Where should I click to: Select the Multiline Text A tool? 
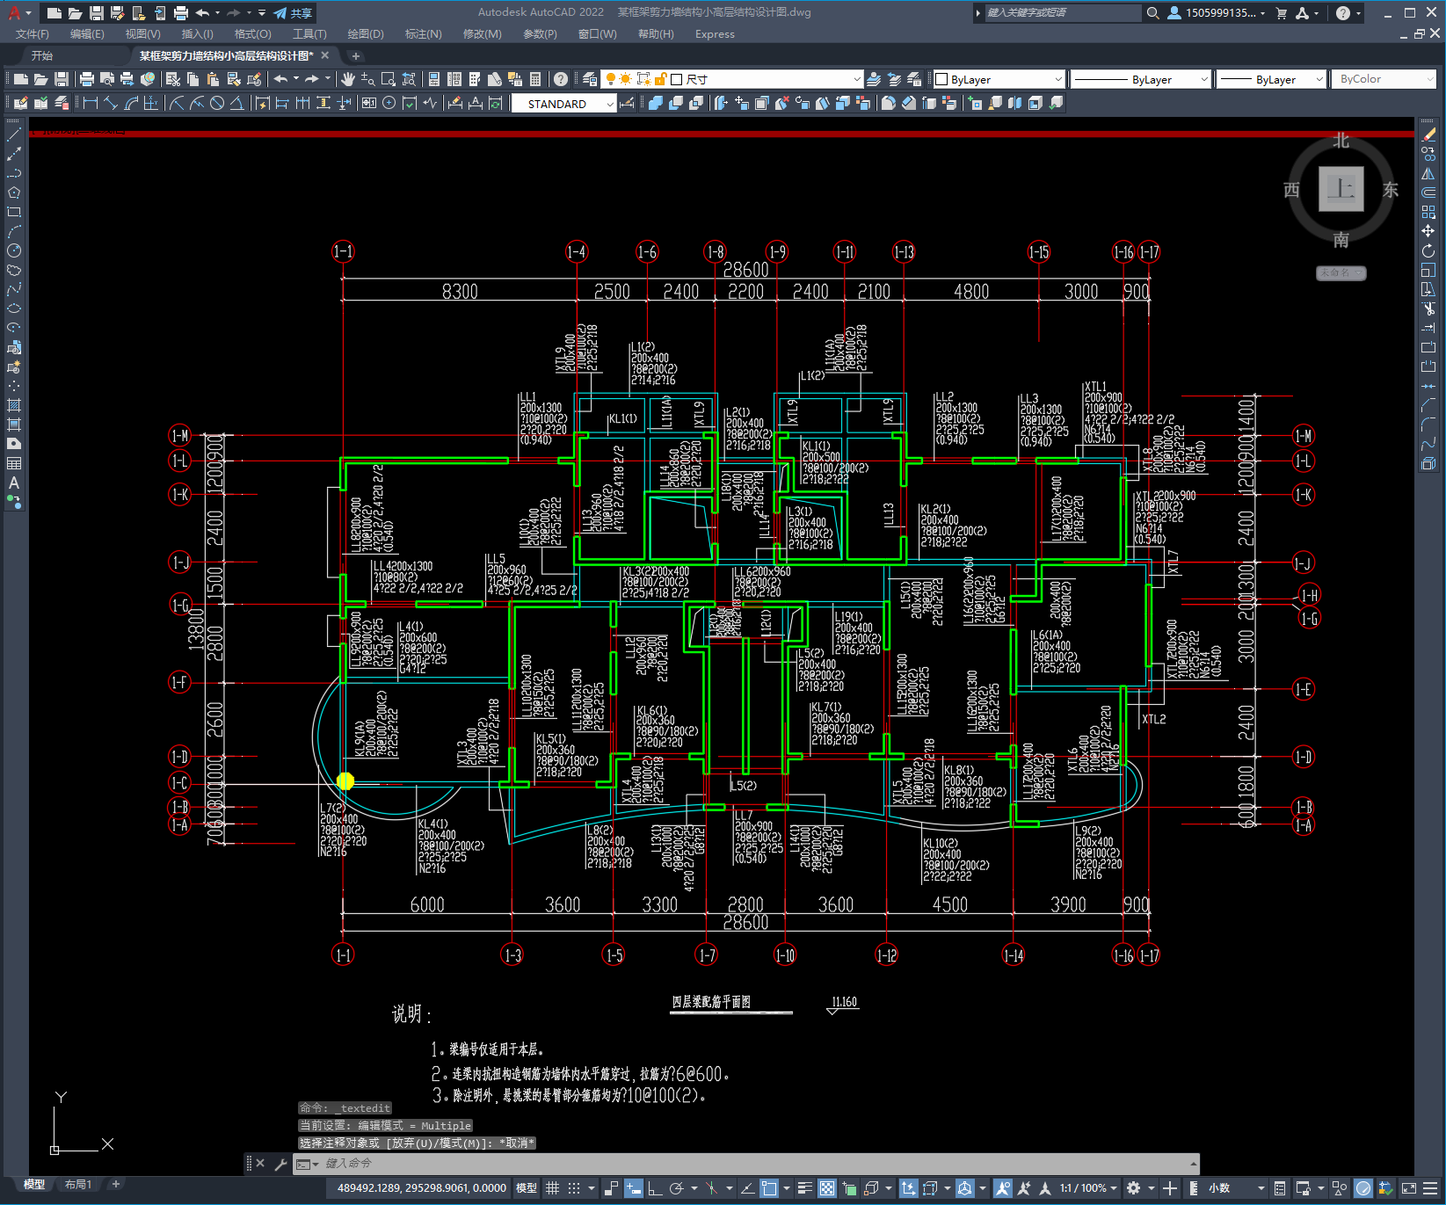14,483
